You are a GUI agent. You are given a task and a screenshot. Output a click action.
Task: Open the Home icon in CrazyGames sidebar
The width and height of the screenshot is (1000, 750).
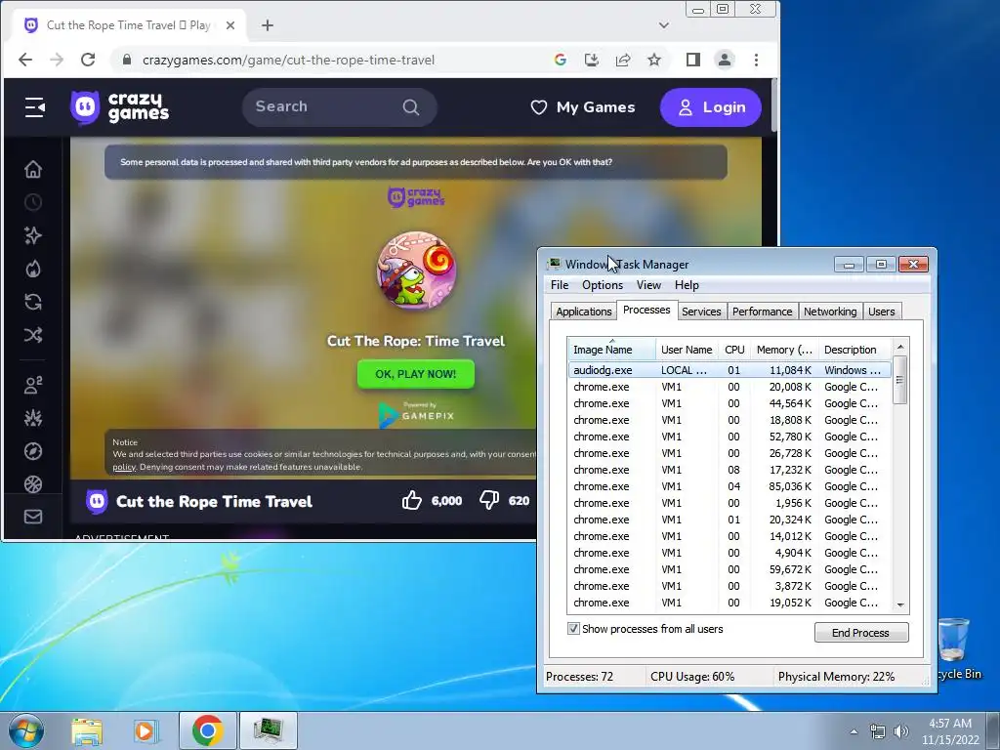pos(33,169)
